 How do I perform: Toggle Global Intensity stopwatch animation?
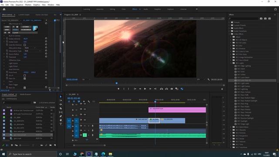click(x=7, y=38)
